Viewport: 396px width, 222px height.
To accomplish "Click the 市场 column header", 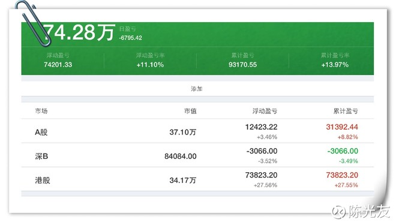I will point(41,111).
